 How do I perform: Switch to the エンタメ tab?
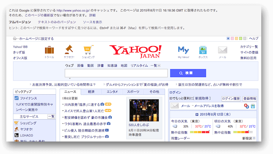[112, 92]
